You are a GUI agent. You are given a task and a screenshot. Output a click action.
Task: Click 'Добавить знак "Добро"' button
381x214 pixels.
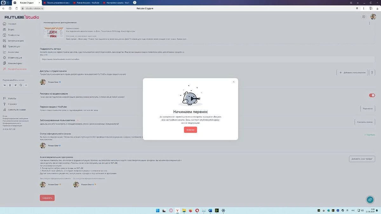tap(362, 159)
